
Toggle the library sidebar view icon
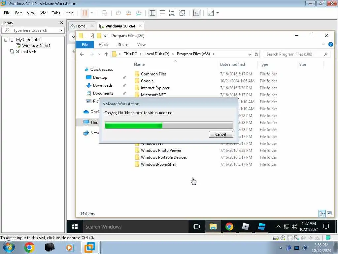pos(152,13)
